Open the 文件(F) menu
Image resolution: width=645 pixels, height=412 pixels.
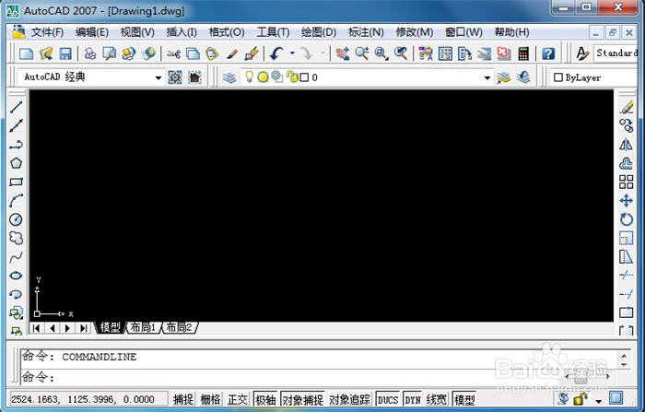[47, 32]
